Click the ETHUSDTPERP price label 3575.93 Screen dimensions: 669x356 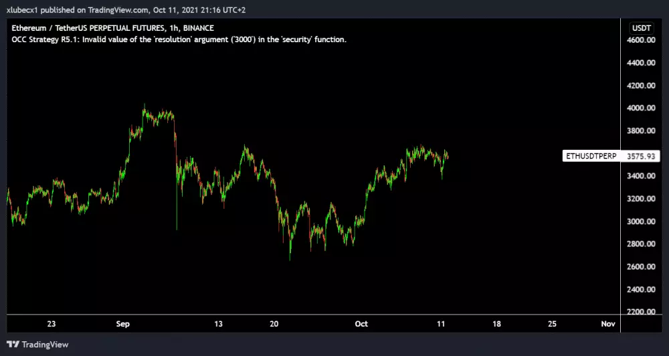click(x=611, y=156)
